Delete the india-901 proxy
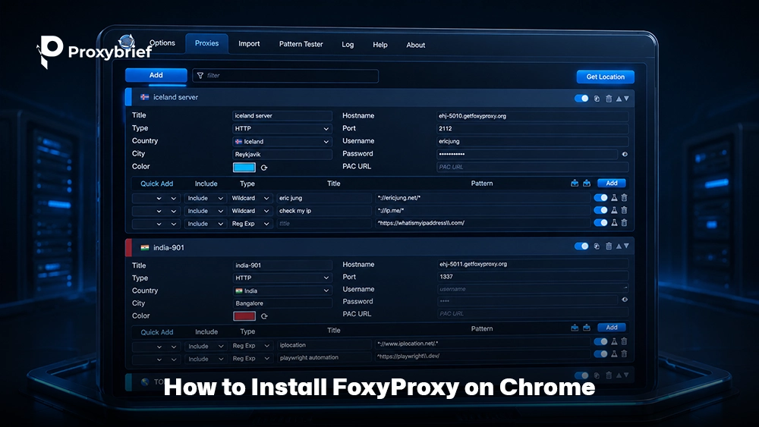The image size is (759, 427). tap(609, 246)
